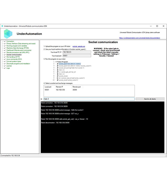Open Dashboard (Remote send commands) item
The image size is (167, 181).
click(x=19, y=50)
